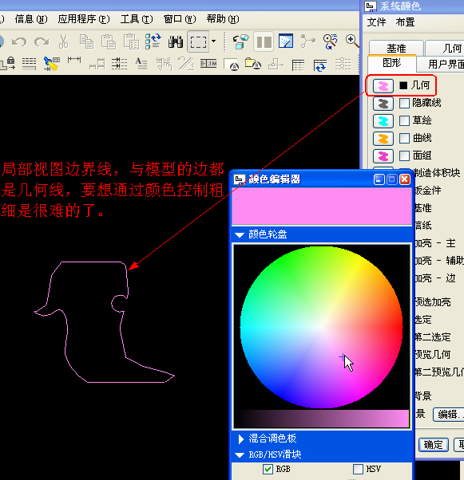Open the 工具(T) menu
464x480 pixels.
[x=137, y=19]
